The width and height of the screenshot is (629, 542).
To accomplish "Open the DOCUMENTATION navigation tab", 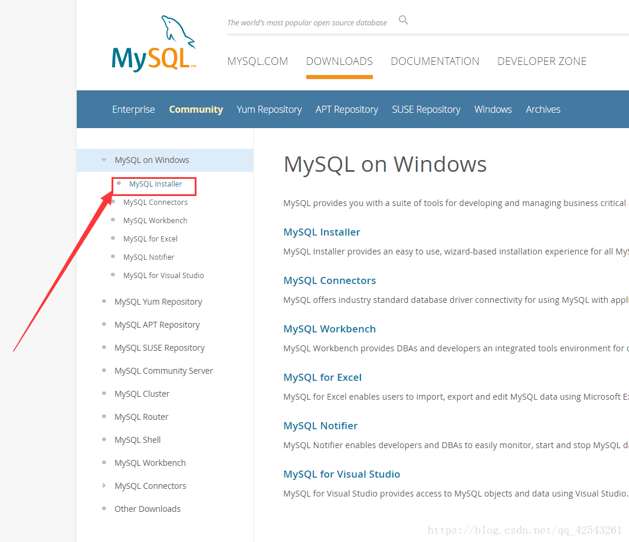I will [x=435, y=61].
